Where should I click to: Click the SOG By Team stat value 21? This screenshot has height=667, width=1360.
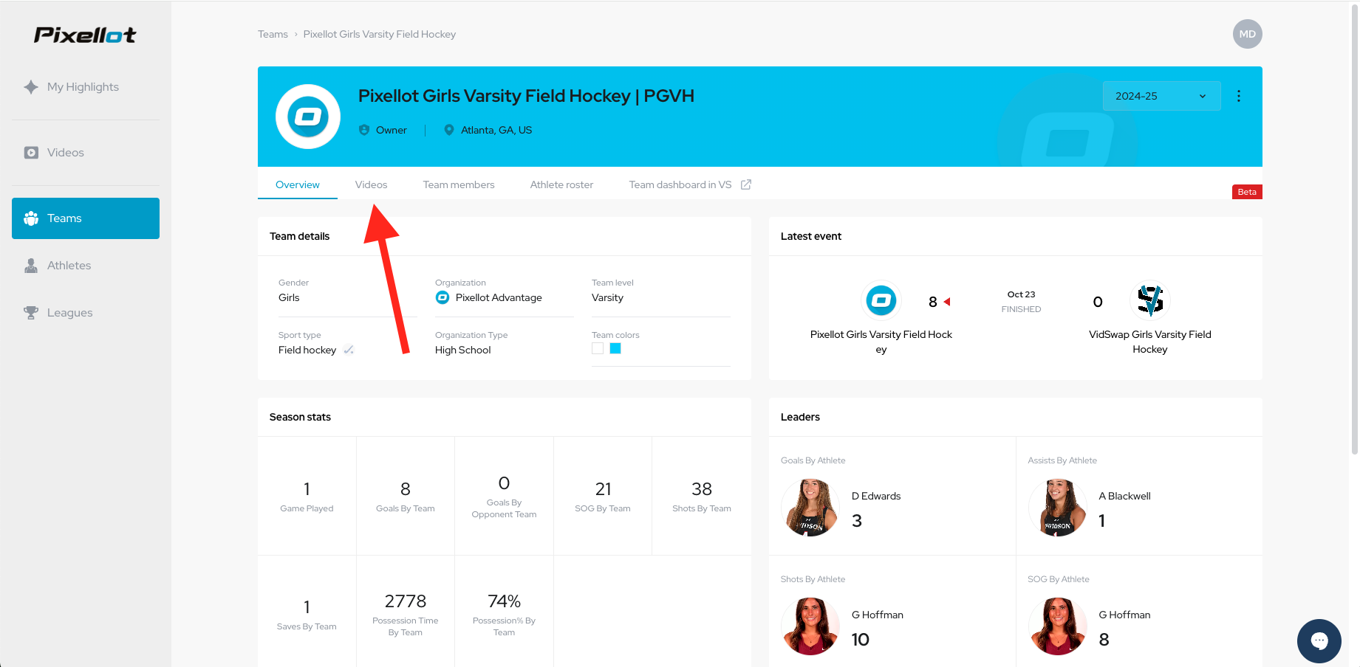click(603, 488)
